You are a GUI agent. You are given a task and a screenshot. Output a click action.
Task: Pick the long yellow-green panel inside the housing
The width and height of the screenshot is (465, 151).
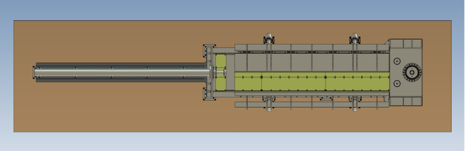tap(312, 81)
